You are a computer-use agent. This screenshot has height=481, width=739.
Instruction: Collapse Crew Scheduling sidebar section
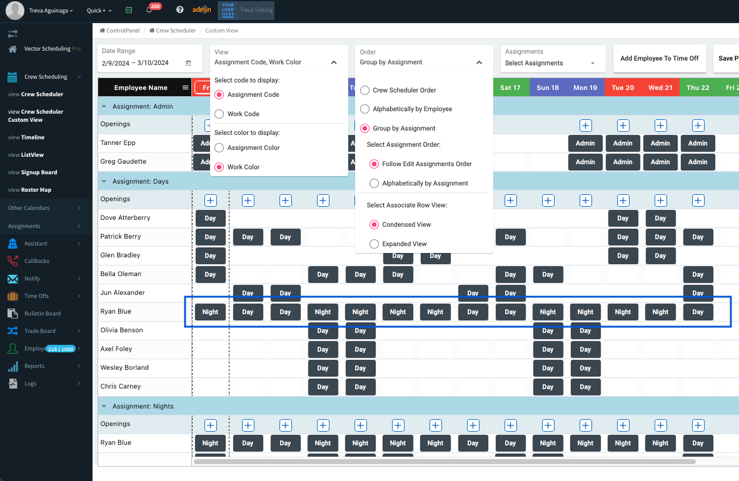[79, 77]
